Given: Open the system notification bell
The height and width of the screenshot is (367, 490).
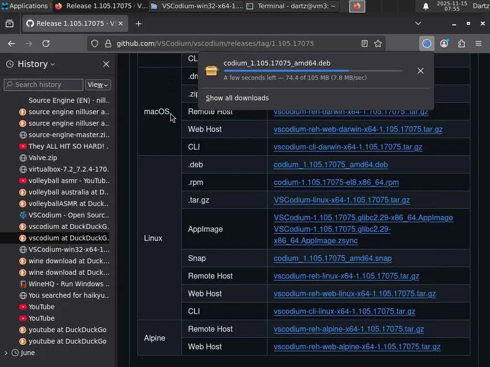Looking at the screenshot, I should (x=425, y=6).
